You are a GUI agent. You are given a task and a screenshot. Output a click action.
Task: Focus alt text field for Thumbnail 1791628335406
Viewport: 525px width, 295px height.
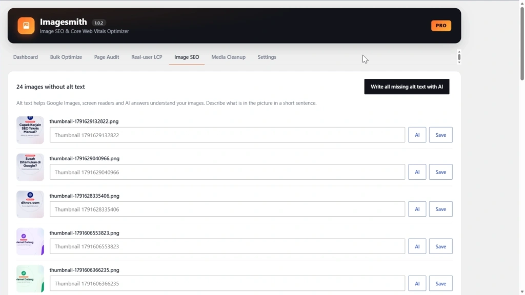pos(227,209)
